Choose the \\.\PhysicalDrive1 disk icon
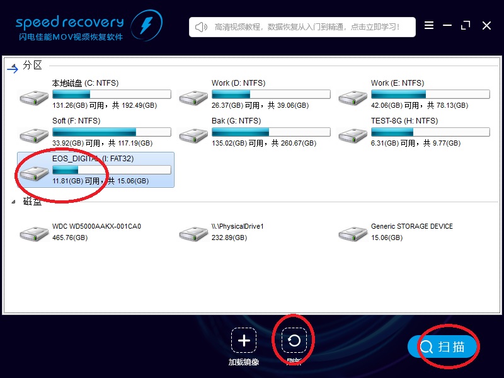This screenshot has height=378, width=504. tap(193, 234)
